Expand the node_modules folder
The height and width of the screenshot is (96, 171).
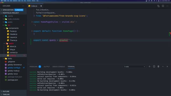pos(3,19)
